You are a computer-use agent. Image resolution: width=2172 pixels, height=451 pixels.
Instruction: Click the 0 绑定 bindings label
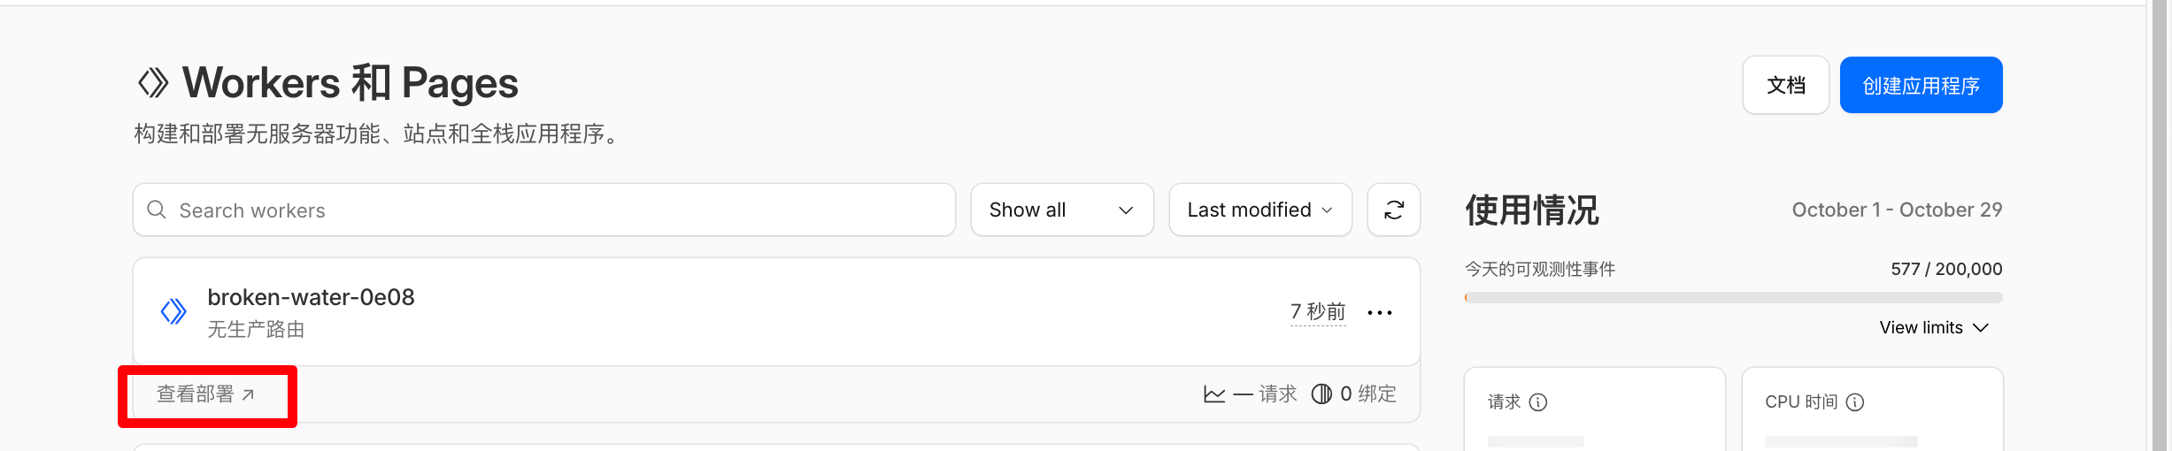[1367, 394]
